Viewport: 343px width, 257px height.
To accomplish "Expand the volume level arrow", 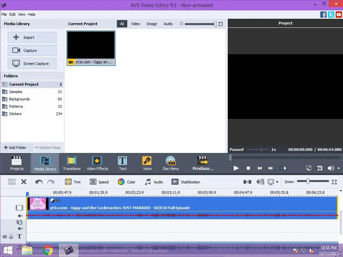I will [339, 168].
